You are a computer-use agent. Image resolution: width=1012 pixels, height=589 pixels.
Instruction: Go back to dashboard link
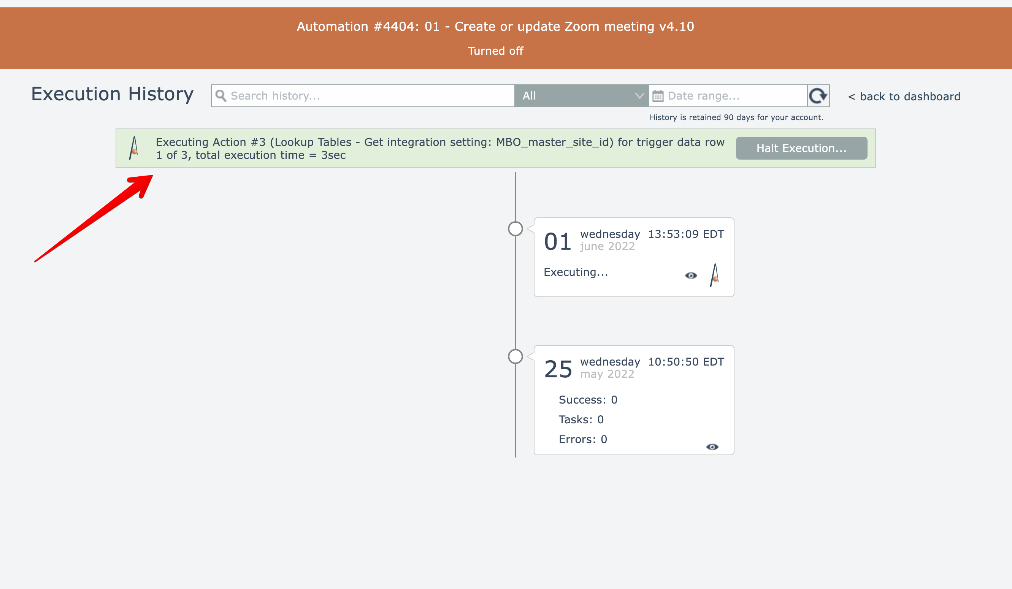coord(904,97)
